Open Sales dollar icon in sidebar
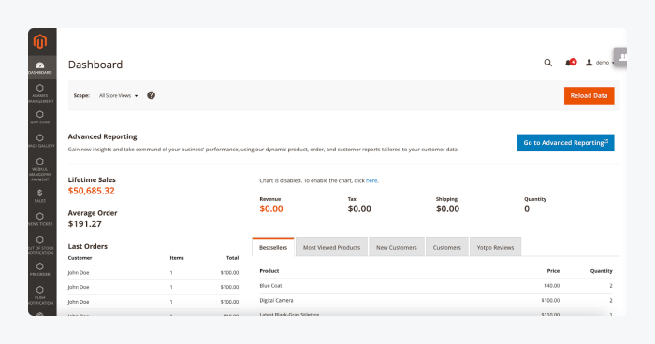Screen dimensions: 655x344 40,195
